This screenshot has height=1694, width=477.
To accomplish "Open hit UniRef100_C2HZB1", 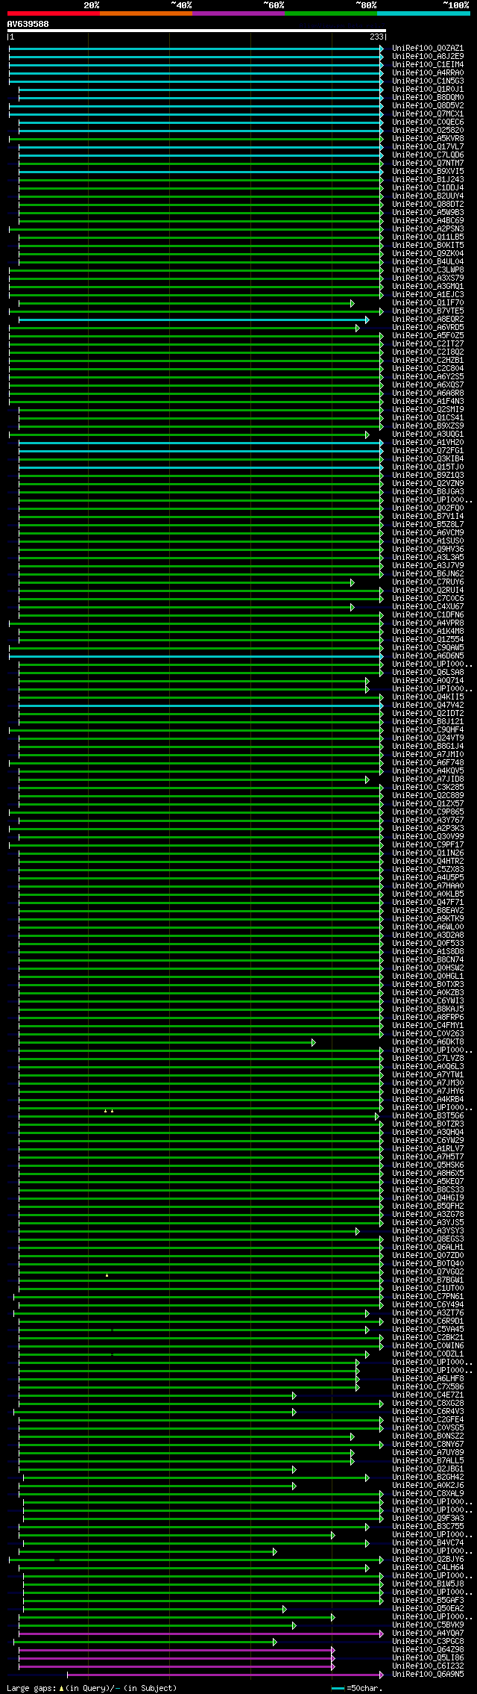I will (428, 360).
